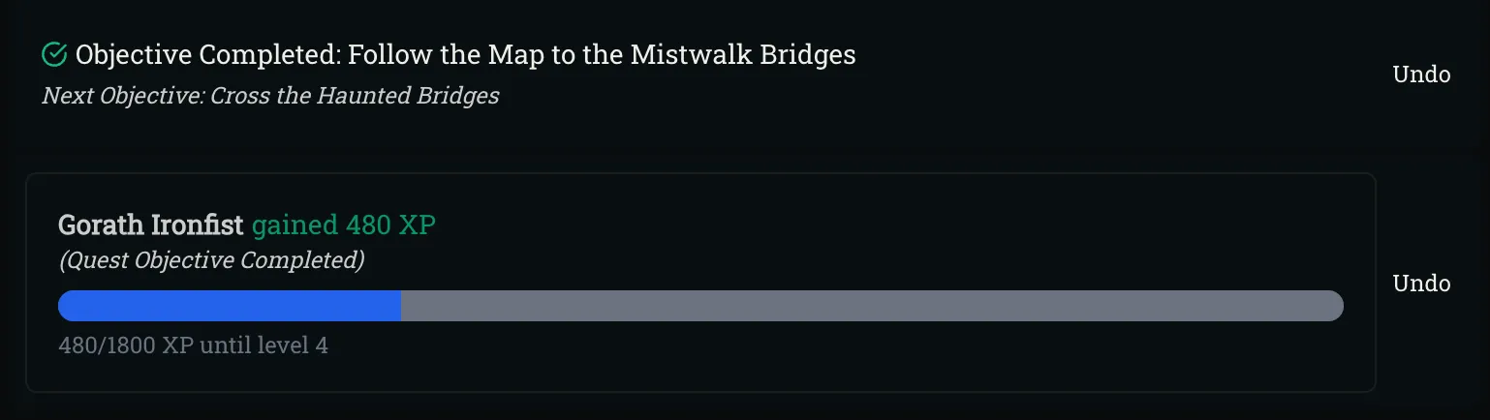The height and width of the screenshot is (420, 1490).
Task: Click the blue filled portion of XP bar
Action: click(x=230, y=306)
